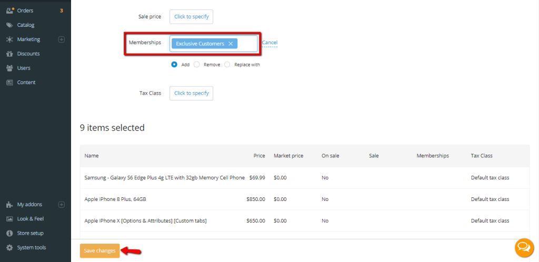
Task: Click the Market price column header
Action: coord(288,156)
